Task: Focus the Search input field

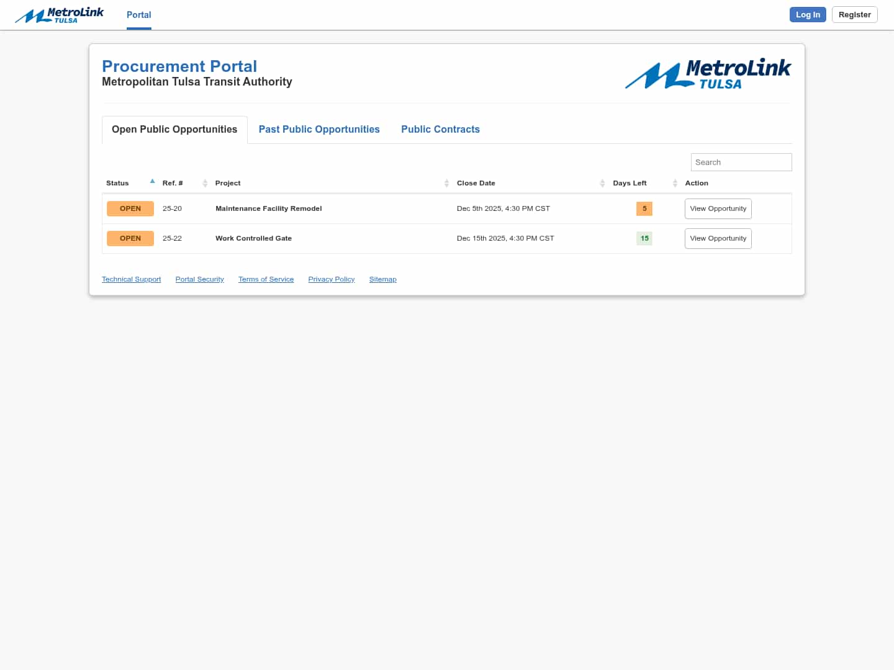Action: (741, 162)
